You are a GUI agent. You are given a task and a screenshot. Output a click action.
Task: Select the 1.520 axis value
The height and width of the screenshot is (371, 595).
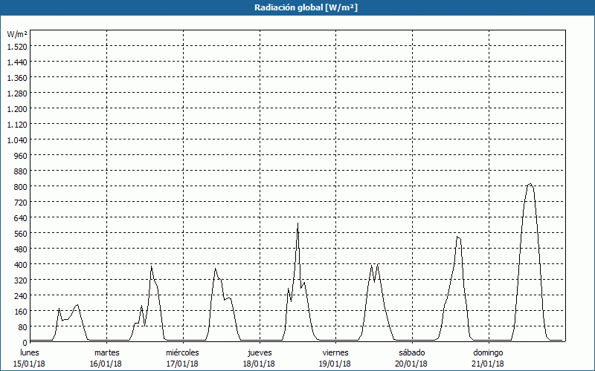(x=17, y=47)
